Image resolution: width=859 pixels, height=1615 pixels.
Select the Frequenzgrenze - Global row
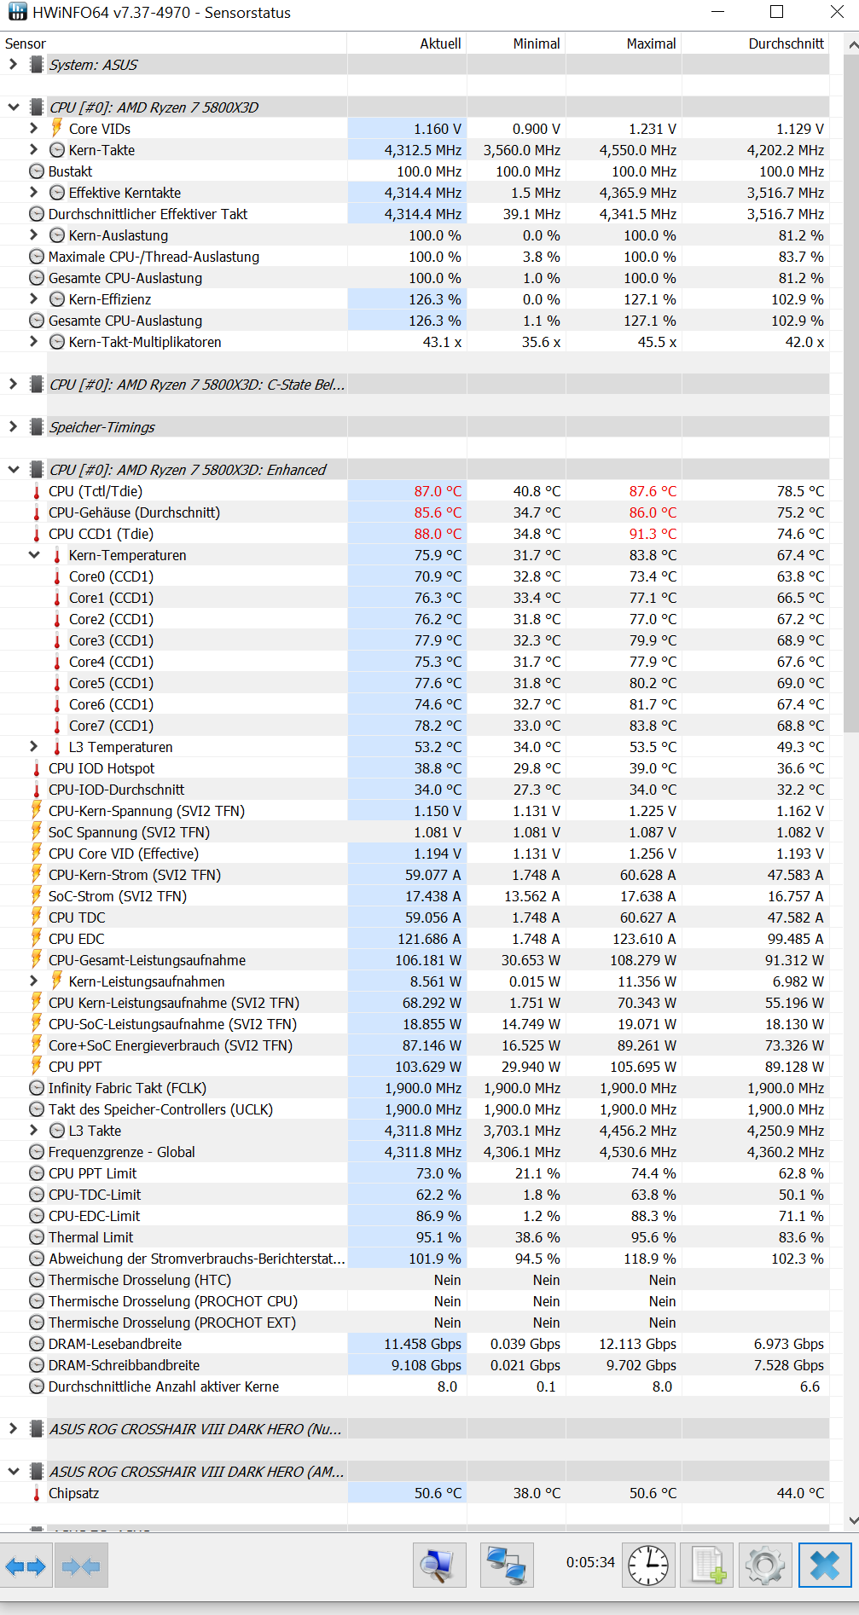click(415, 1152)
